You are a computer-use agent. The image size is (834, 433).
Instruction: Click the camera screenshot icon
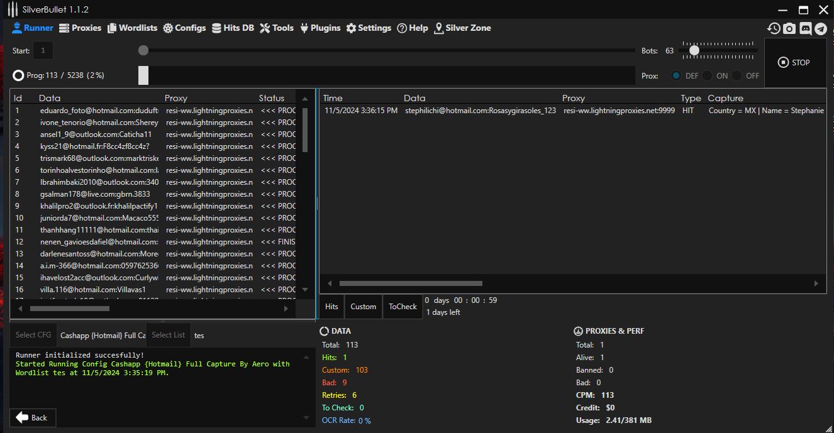point(789,28)
